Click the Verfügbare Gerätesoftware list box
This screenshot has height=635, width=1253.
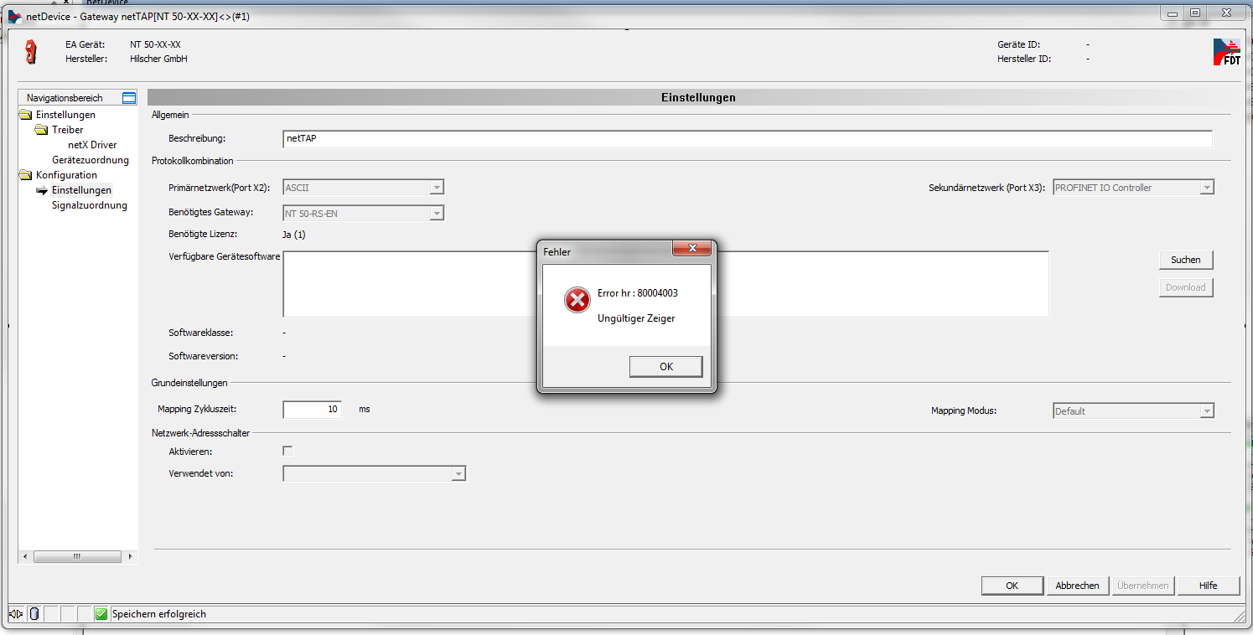pyautogui.click(x=665, y=284)
